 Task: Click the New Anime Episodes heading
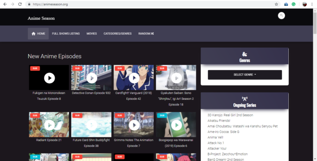coord(55,56)
